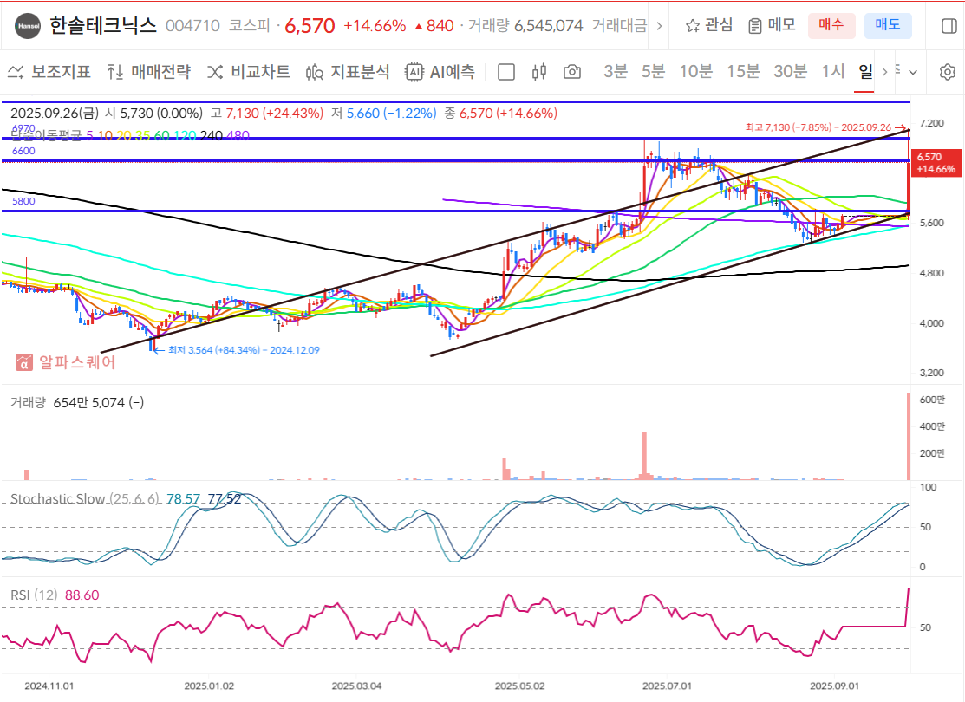Click moving average 480 period label
This screenshot has width=965, height=702.
pyautogui.click(x=238, y=135)
